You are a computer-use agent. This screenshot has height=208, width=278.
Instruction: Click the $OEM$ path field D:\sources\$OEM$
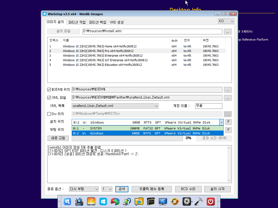pyautogui.click(x=147, y=89)
